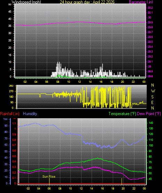The height and width of the screenshot is (193, 162).
Task: Click windspeed axis value 45
Action: tap(10, 12)
